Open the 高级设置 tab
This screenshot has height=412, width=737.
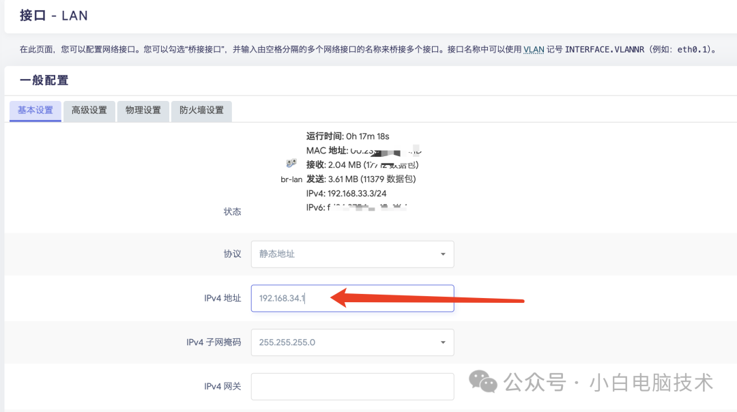[x=89, y=111]
